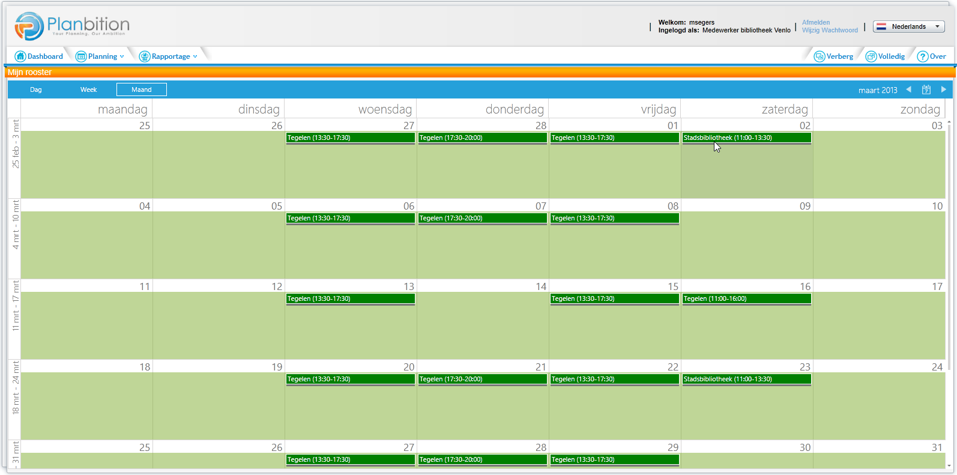Open Tegelen (17:30-20:00) on Thursday 28 March
The width and height of the screenshot is (957, 475).
(x=483, y=460)
